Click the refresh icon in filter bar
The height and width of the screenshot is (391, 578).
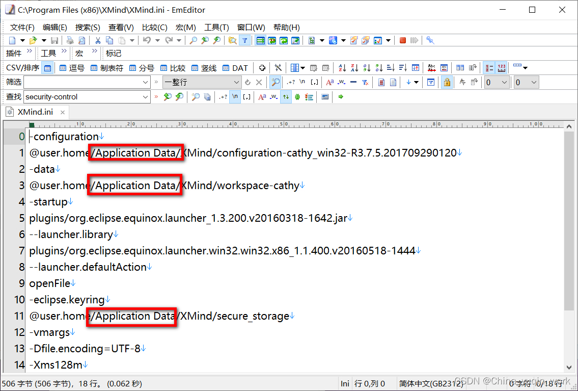[247, 82]
